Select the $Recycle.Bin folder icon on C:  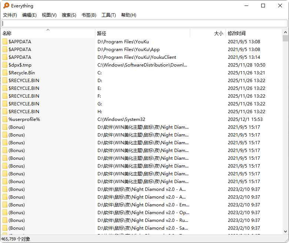coord(5,73)
